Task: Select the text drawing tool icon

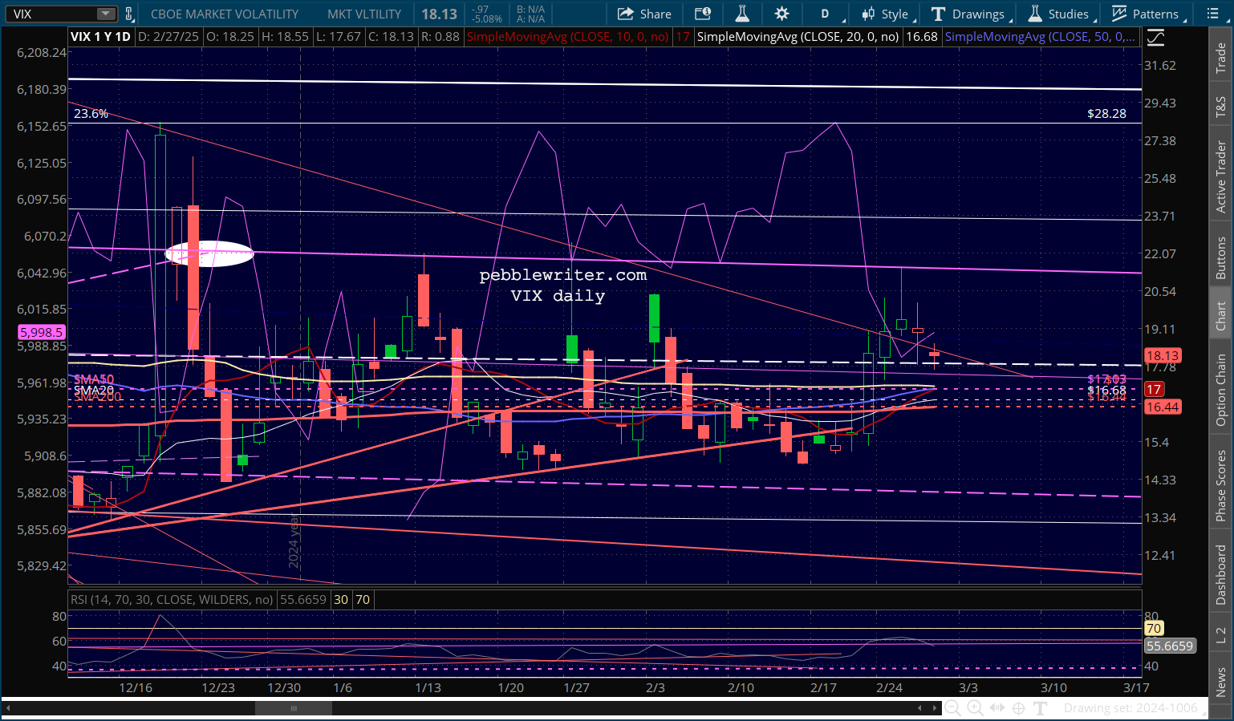Action: [1041, 707]
